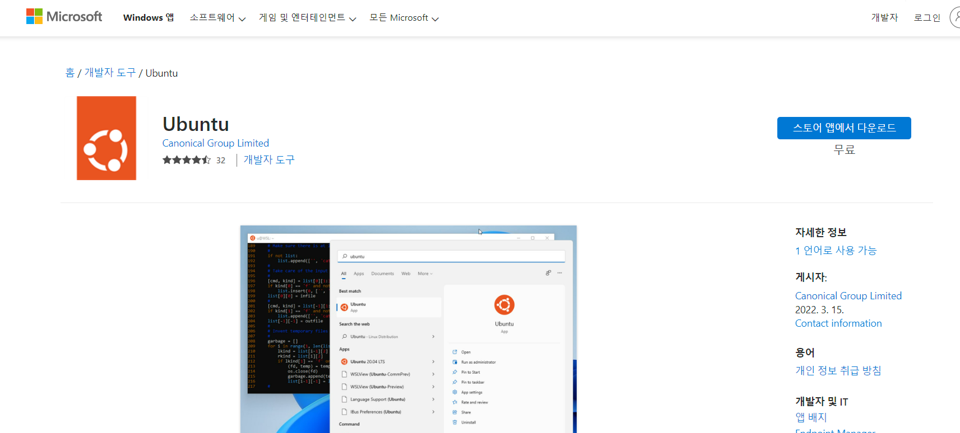Click Canonical Group Limited publisher link in sidebar
Image resolution: width=960 pixels, height=433 pixels.
tap(848, 296)
